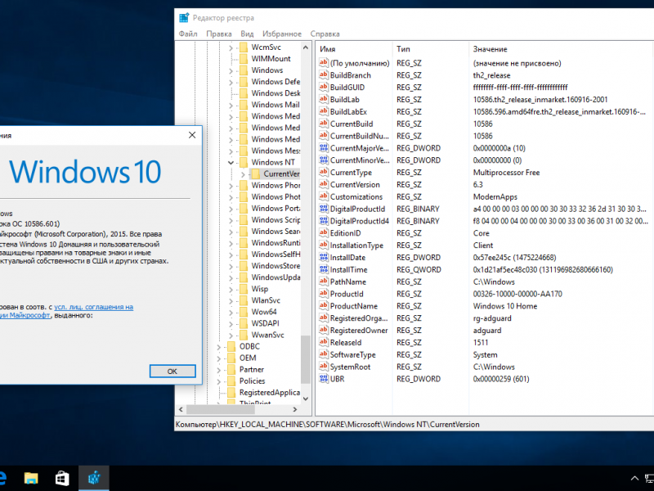654x491 pixels.
Task: Sort by the Значение column header
Action: 561,49
